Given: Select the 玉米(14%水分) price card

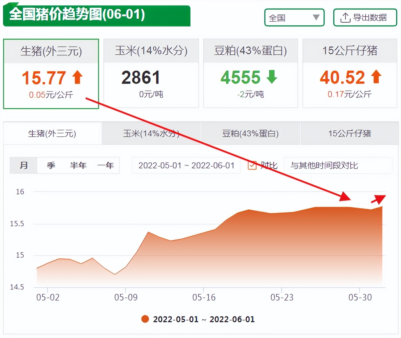Looking at the screenshot, I should click(151, 73).
